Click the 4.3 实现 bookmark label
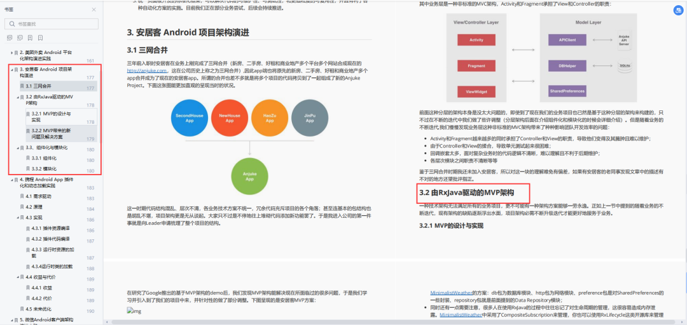Viewport: 687px width, 325px height. pyautogui.click(x=33, y=217)
